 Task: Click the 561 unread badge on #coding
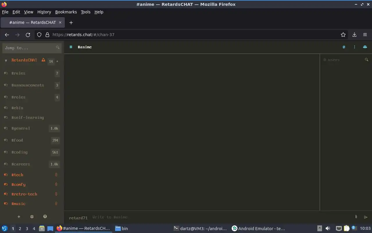tap(55, 152)
